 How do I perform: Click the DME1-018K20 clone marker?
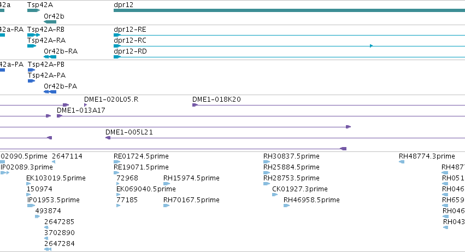(195, 105)
